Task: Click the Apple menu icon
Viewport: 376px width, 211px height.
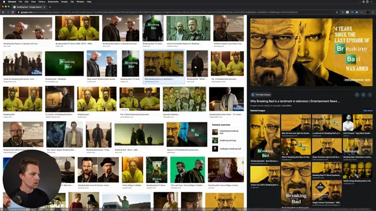Action: pyautogui.click(x=4, y=2)
